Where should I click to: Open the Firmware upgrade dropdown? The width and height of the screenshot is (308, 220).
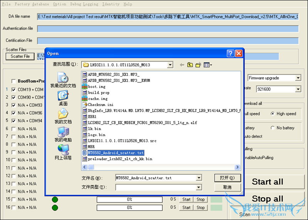298,78
